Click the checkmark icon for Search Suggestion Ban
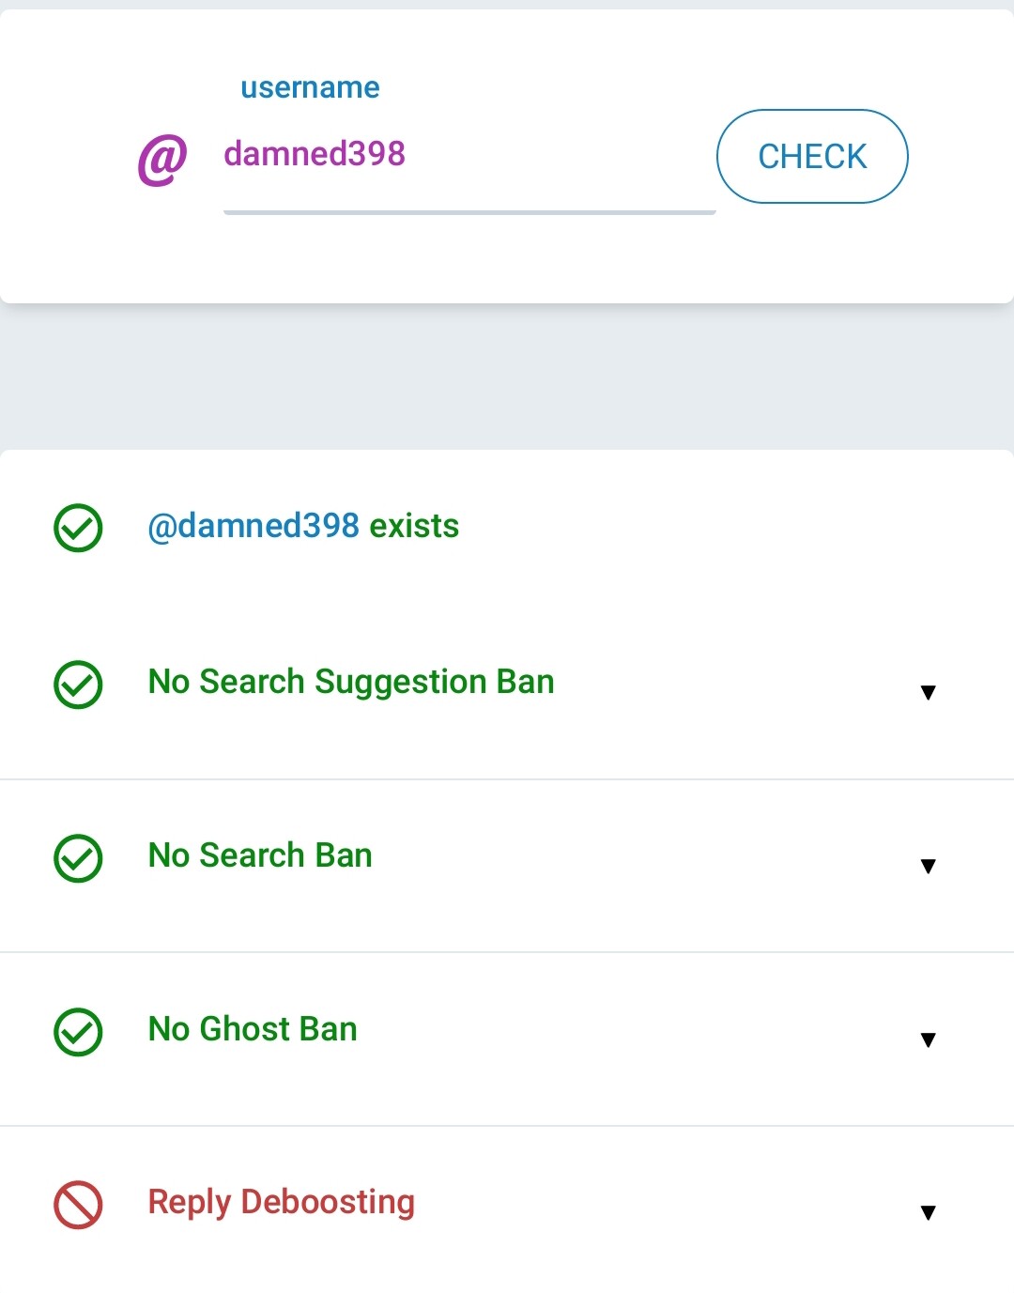Image resolution: width=1014 pixels, height=1293 pixels. [x=78, y=685]
